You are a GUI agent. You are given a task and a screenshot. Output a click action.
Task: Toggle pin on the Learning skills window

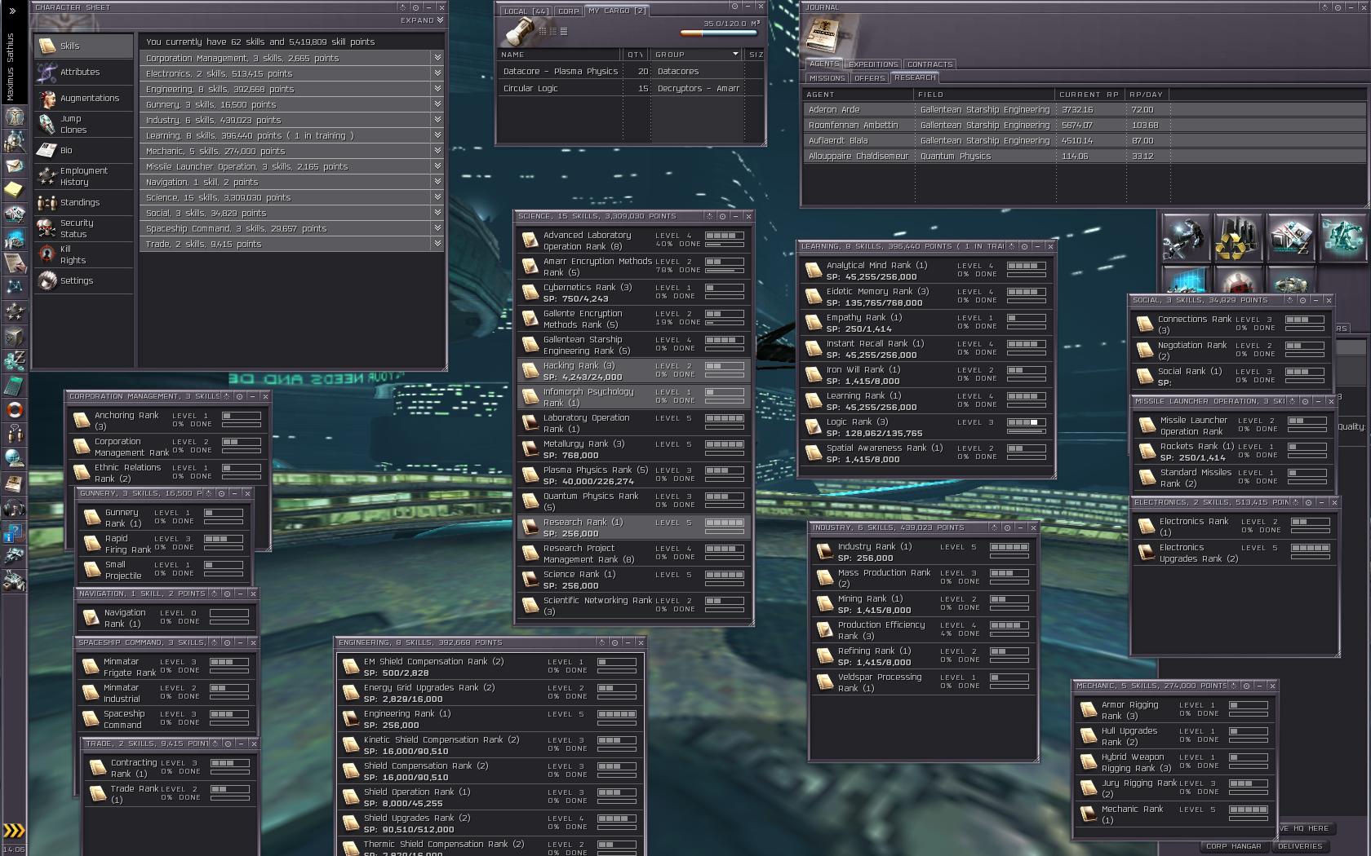(1024, 246)
